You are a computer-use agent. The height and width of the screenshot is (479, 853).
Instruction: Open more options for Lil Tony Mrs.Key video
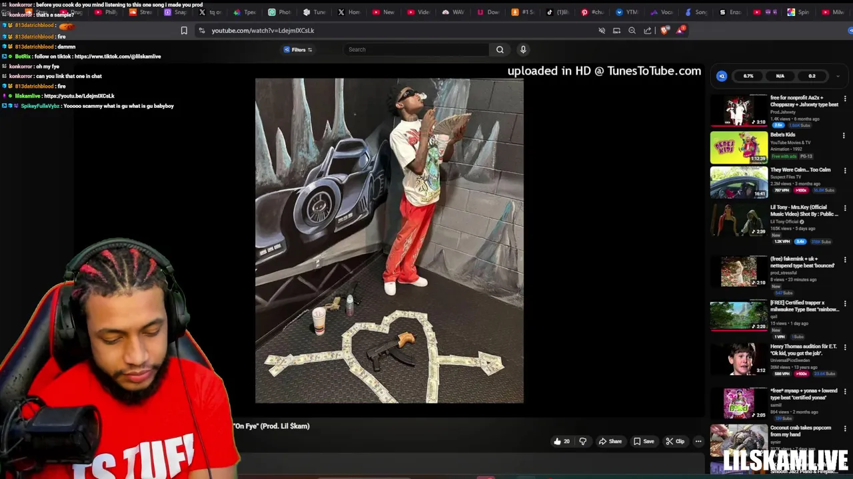(844, 208)
